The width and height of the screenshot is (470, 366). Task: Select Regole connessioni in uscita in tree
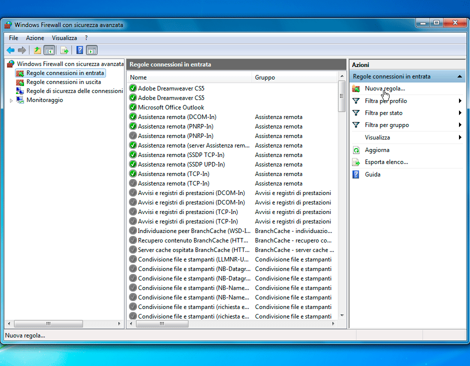pos(63,82)
